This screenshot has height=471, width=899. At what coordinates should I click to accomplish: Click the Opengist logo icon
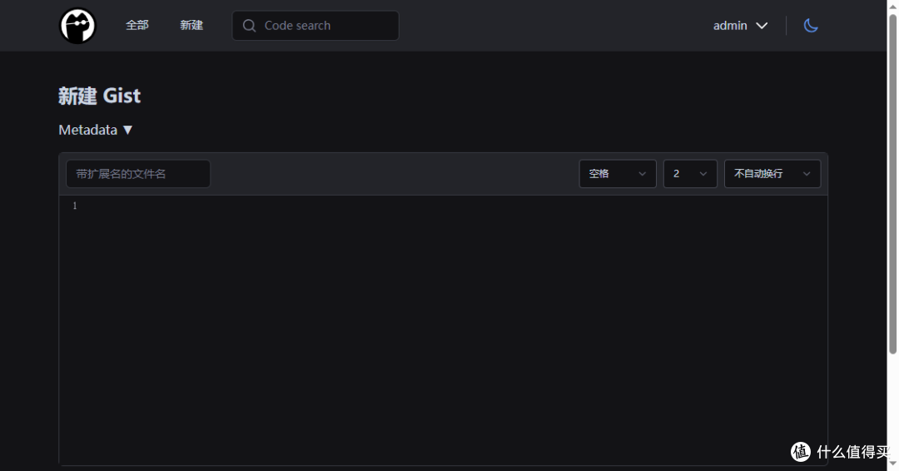77,26
